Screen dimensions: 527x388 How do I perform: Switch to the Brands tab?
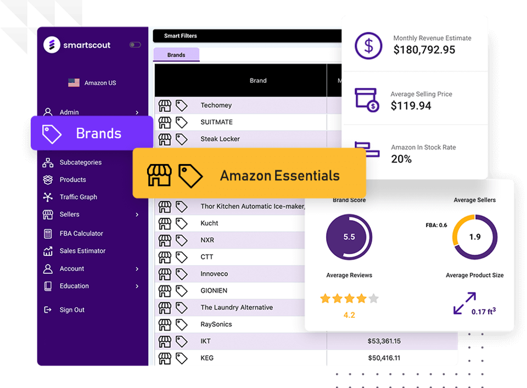(x=176, y=54)
